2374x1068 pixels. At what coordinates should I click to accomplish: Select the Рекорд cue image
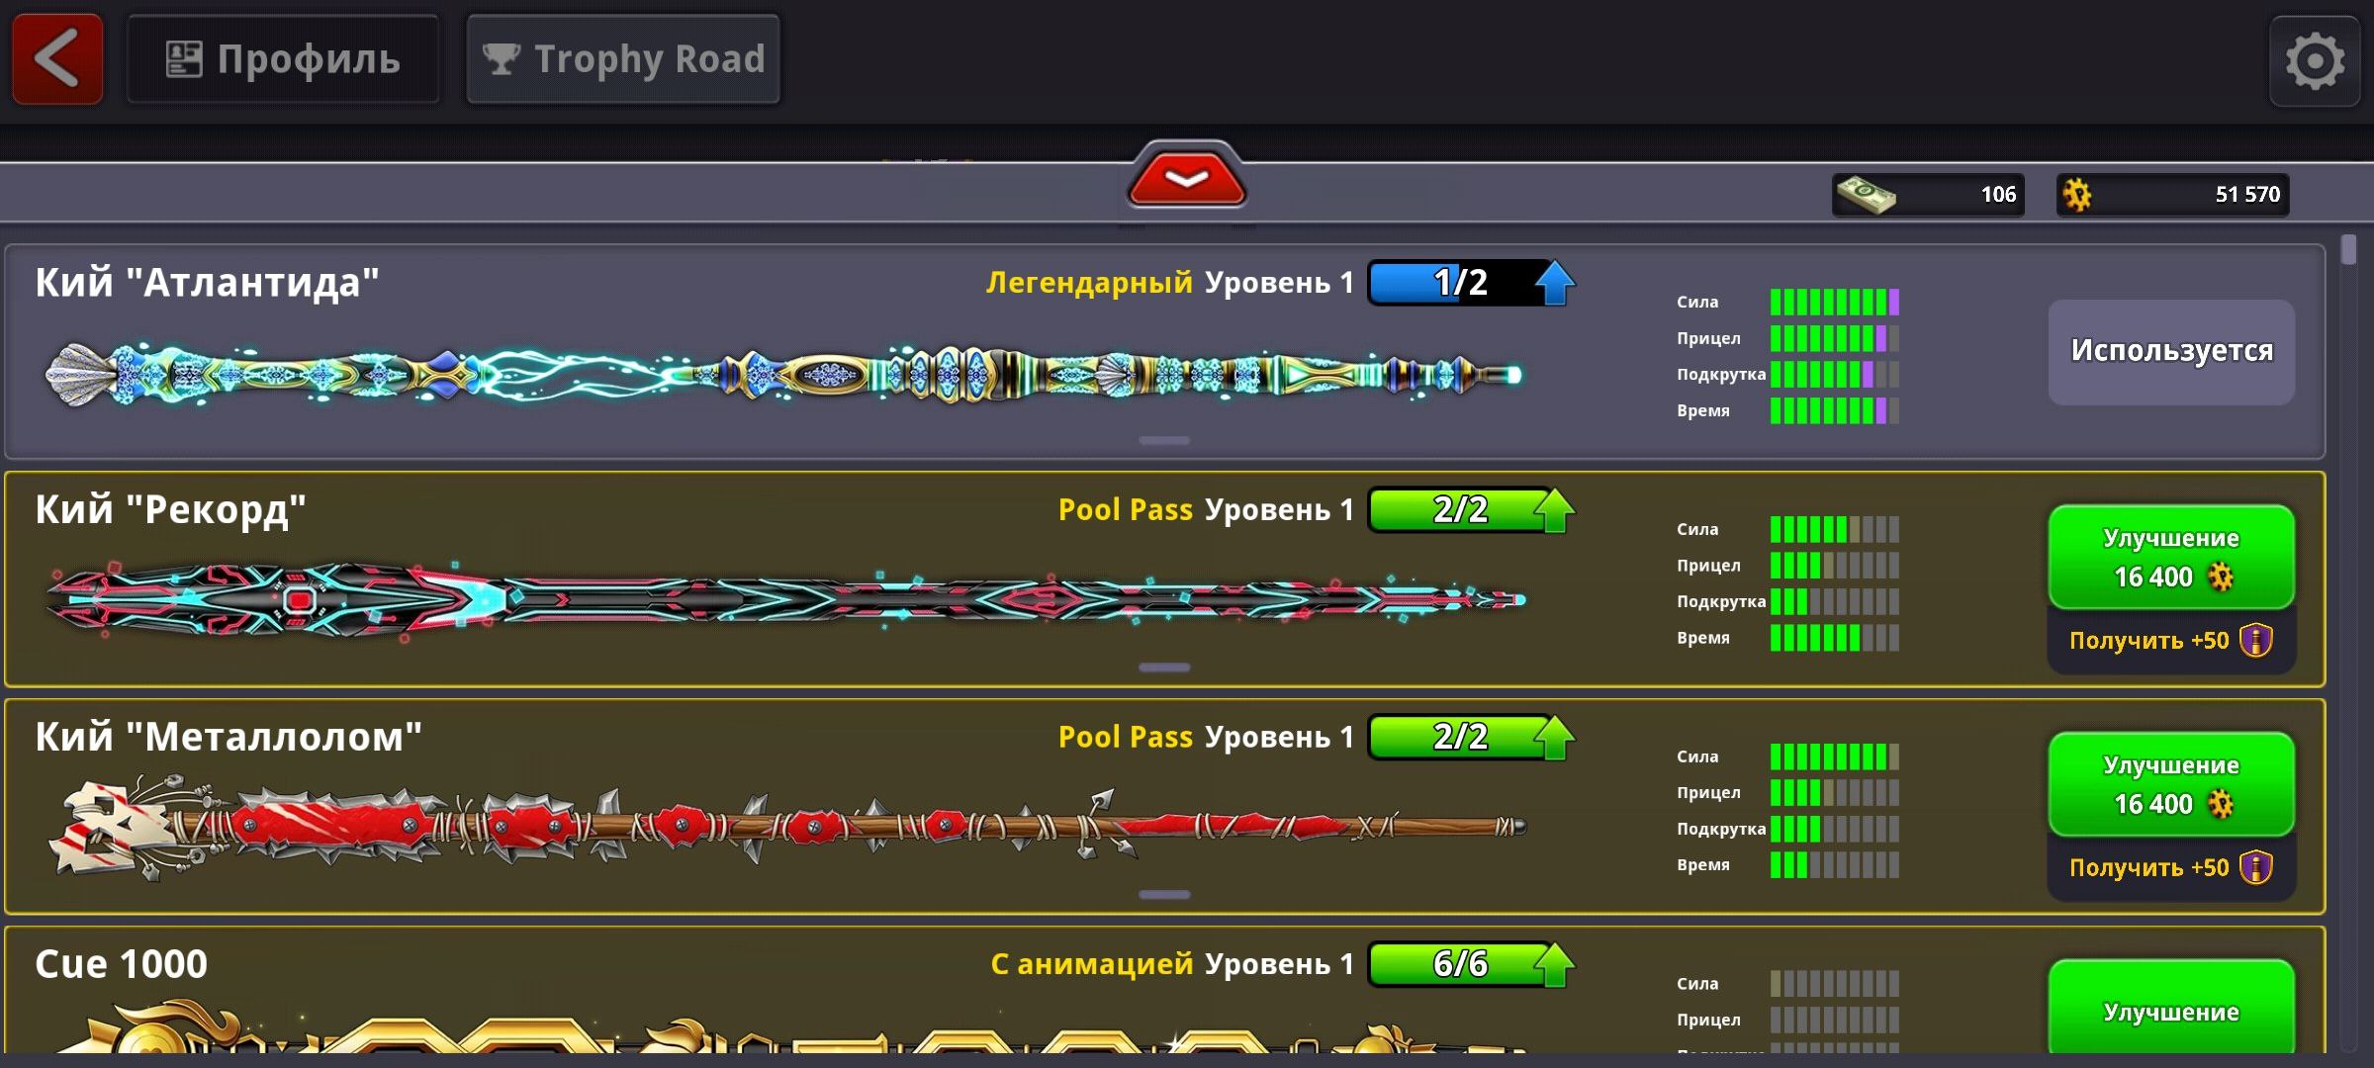point(785,599)
